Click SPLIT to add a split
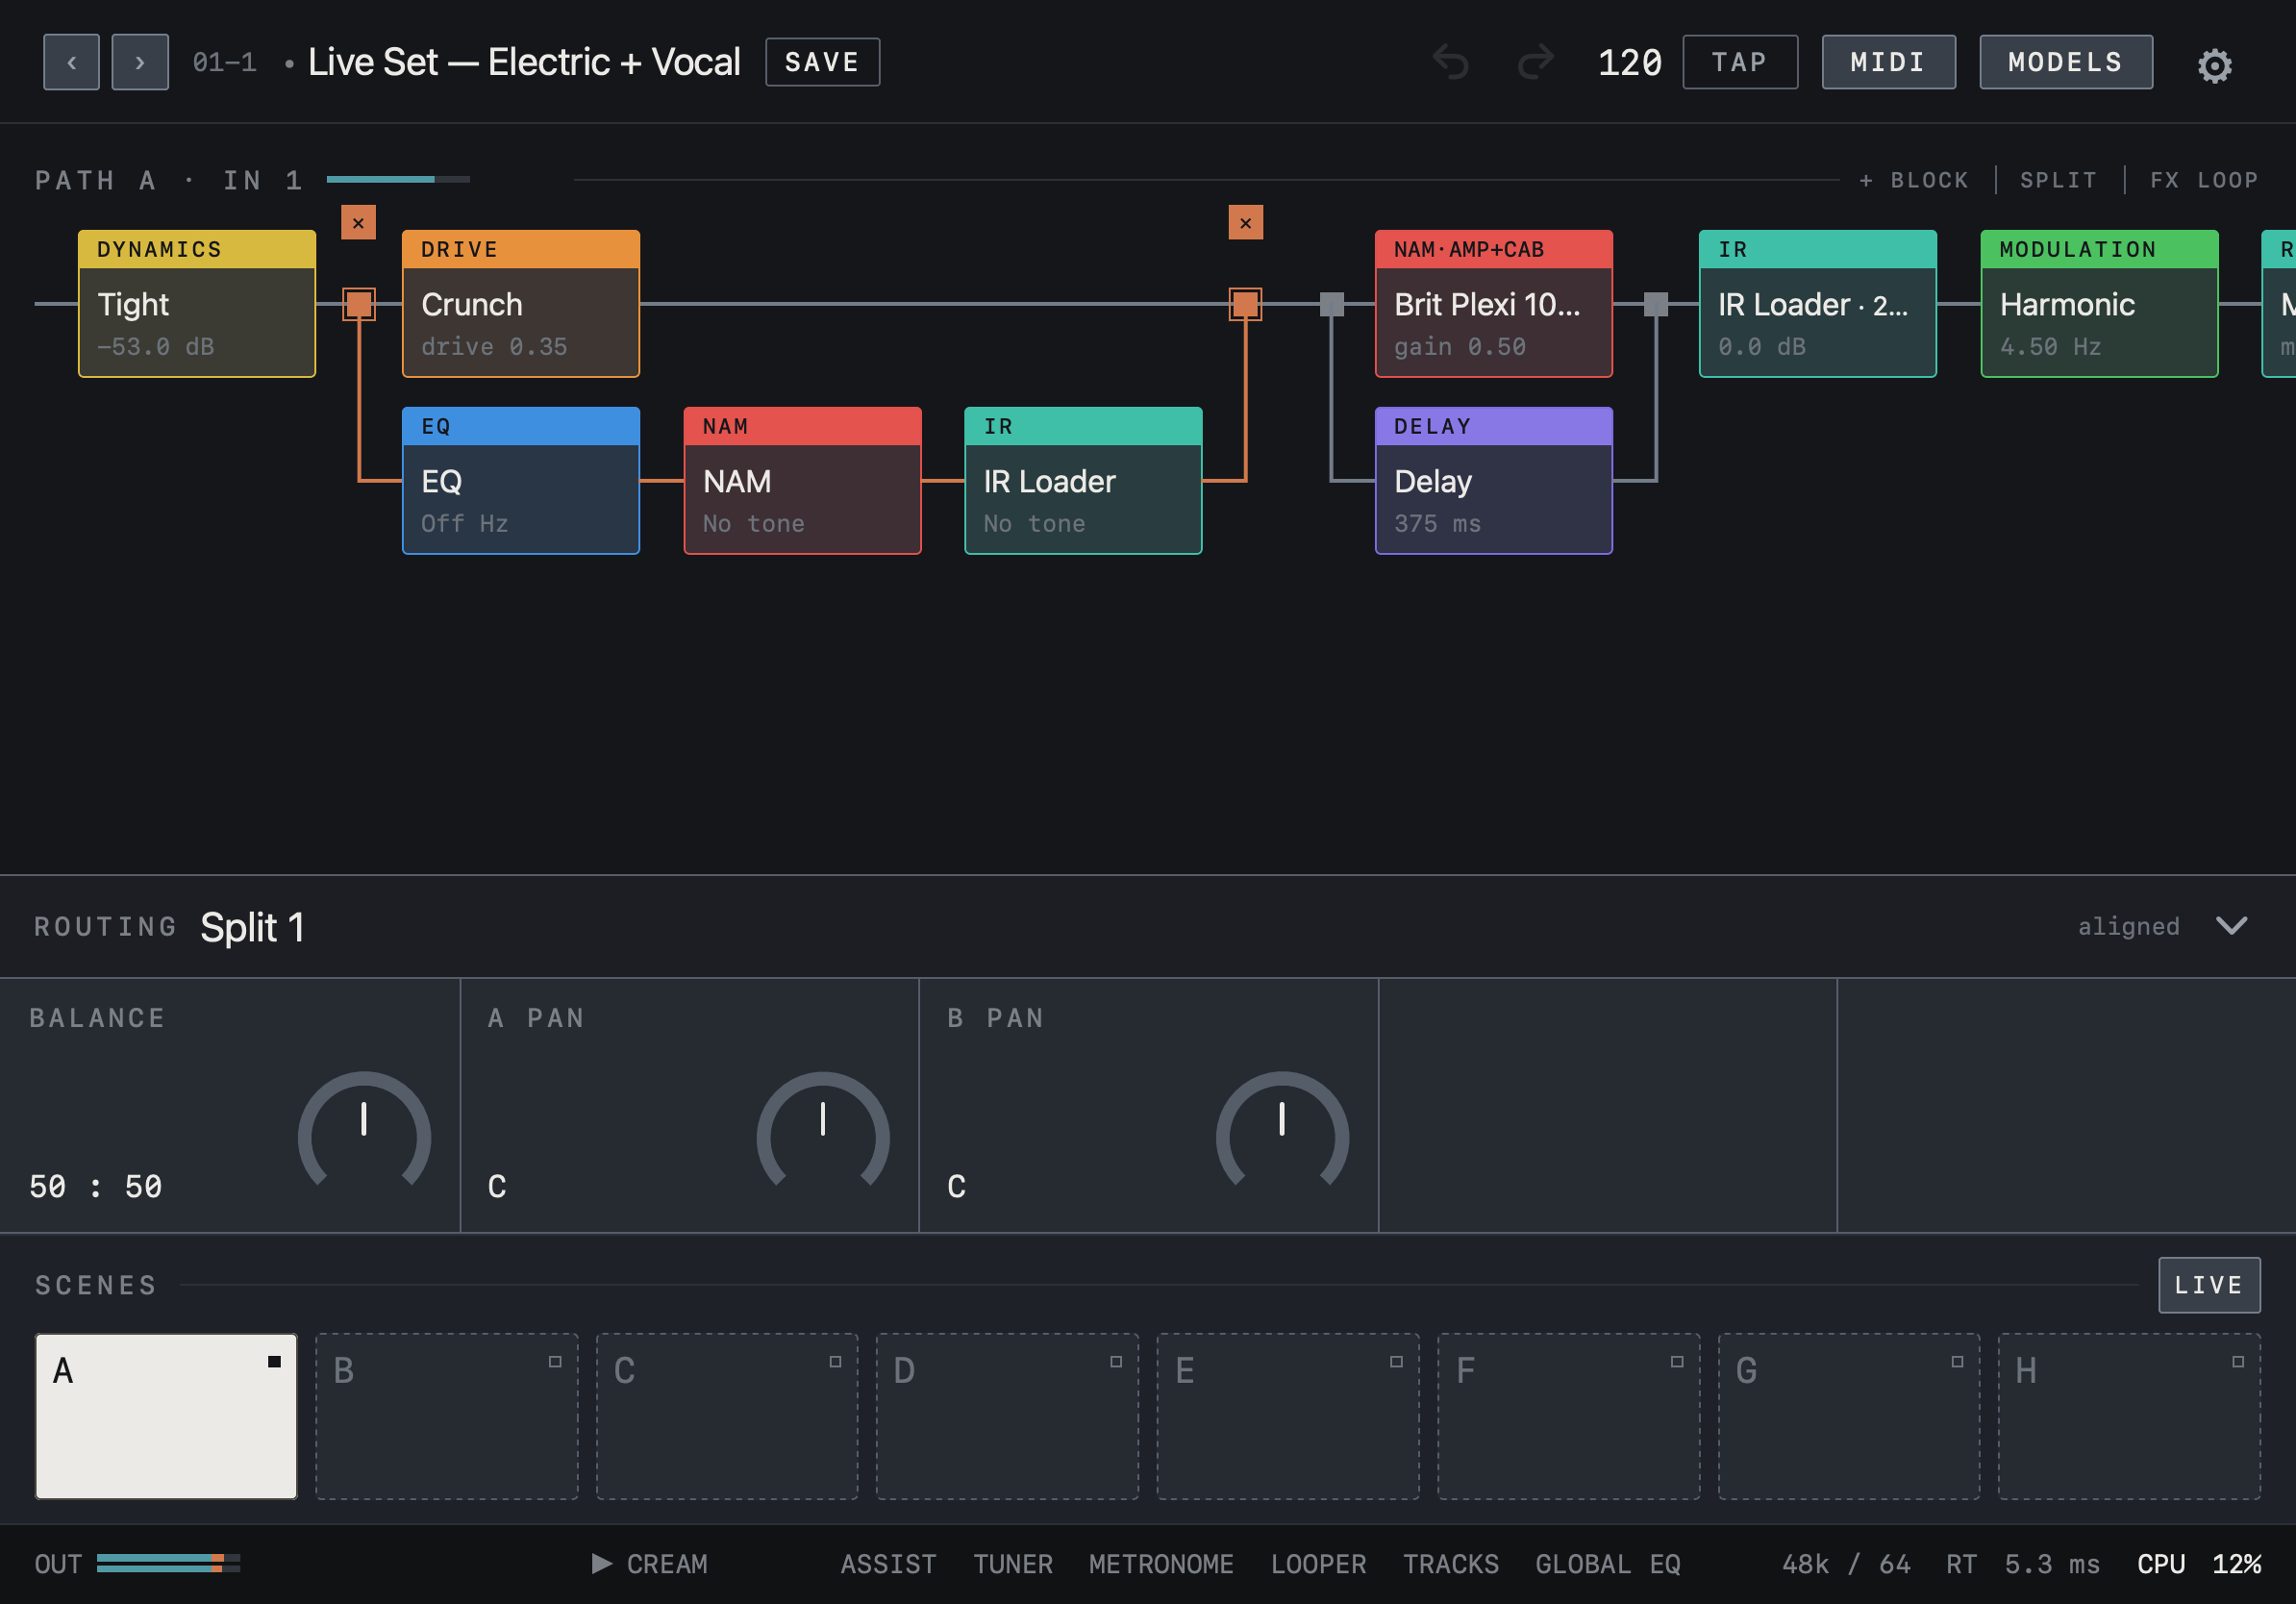This screenshot has height=1604, width=2296. (x=2058, y=180)
